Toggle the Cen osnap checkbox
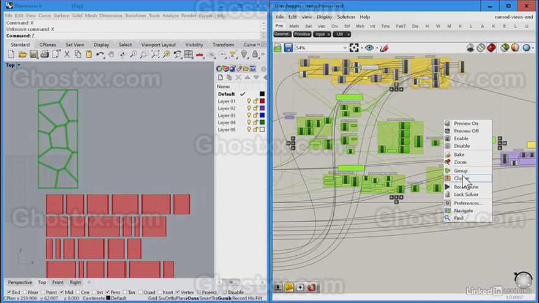 click(x=78, y=292)
